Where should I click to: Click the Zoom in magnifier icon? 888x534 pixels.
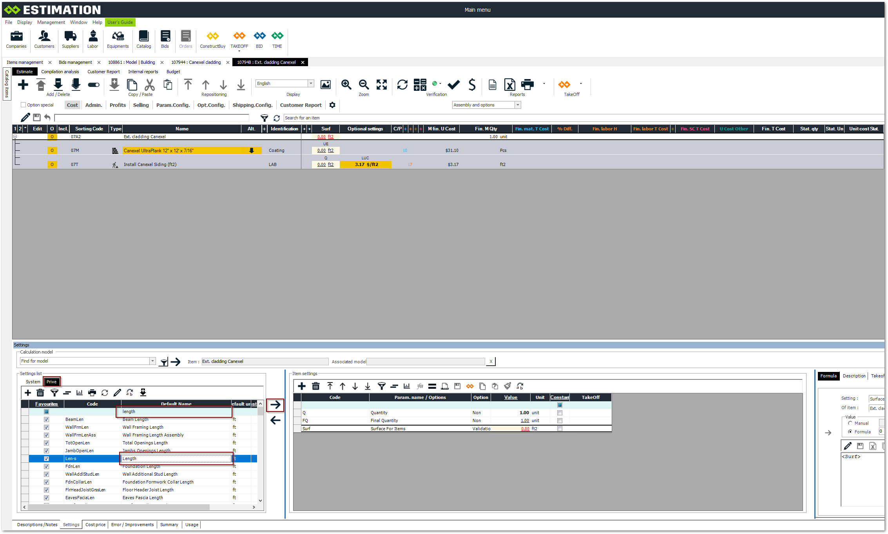coord(346,85)
